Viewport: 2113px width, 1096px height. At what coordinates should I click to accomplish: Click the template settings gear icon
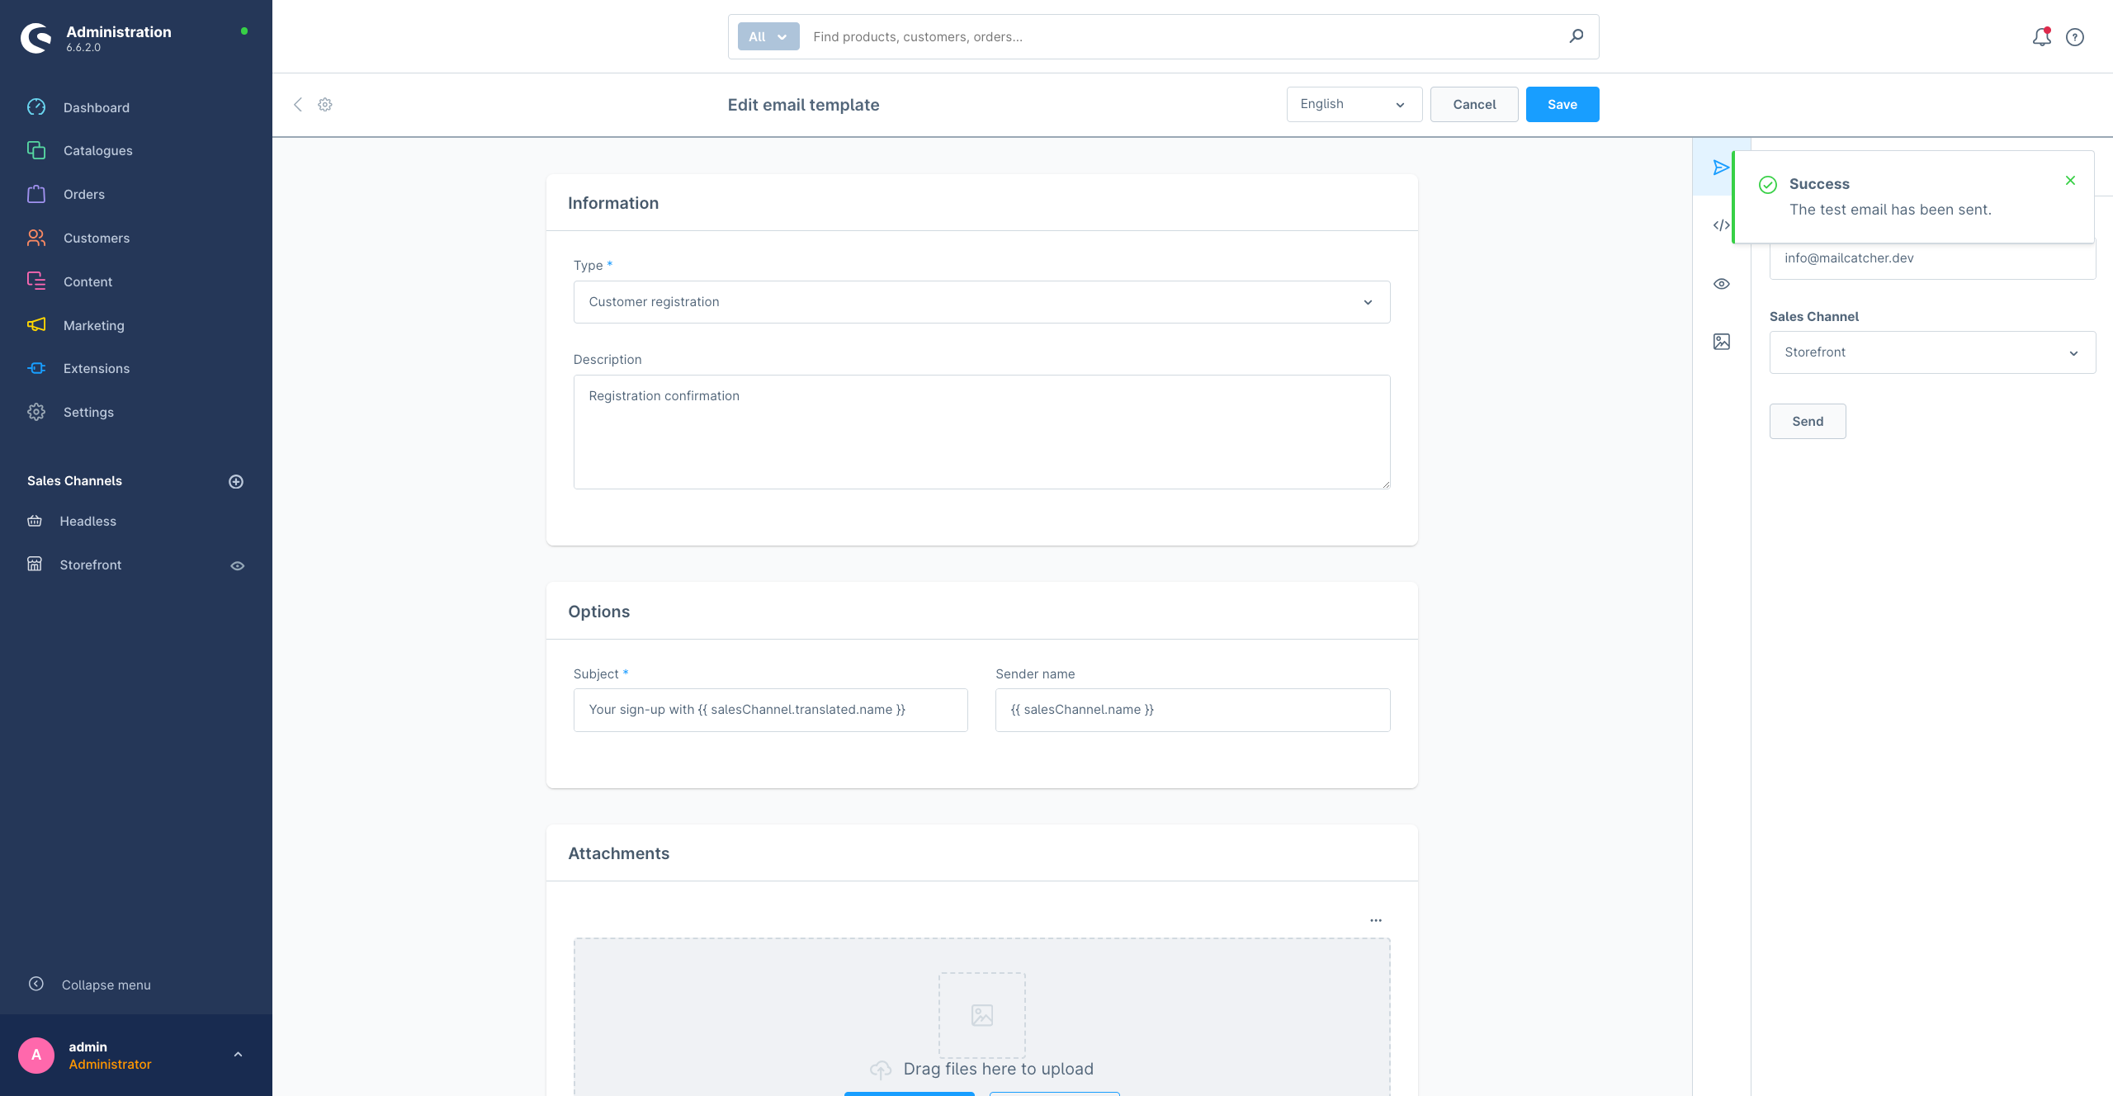[325, 105]
